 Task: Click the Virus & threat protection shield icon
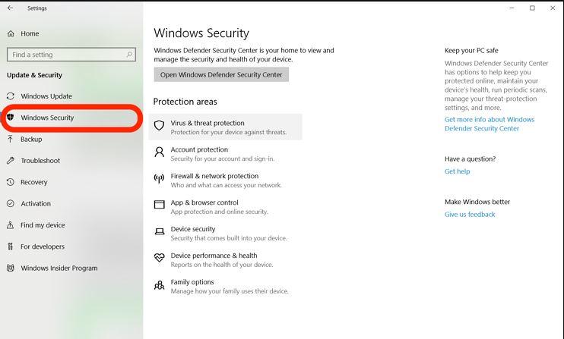tap(159, 125)
